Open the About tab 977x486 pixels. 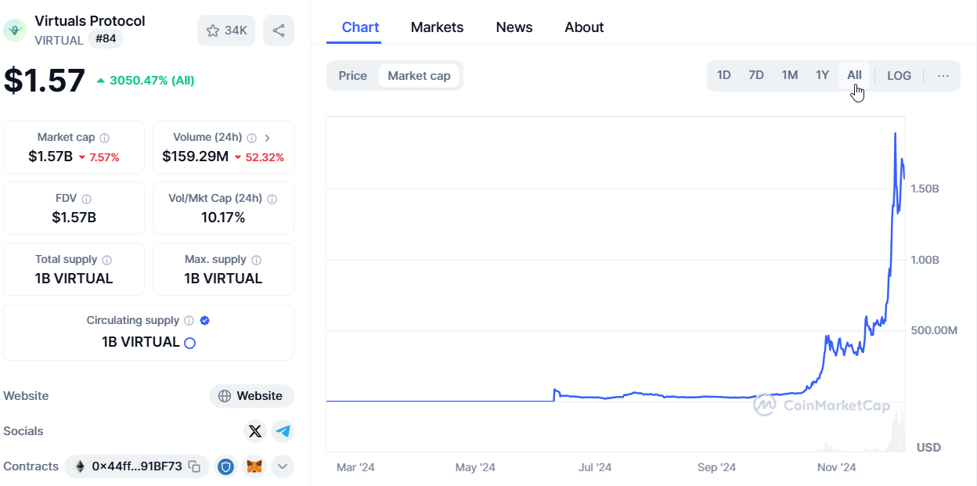coord(584,27)
